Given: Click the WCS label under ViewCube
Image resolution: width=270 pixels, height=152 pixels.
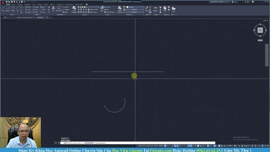Looking at the screenshot, I should coord(260,41).
